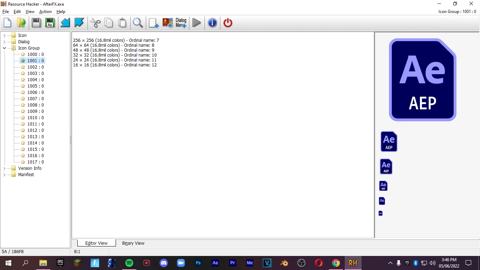
Task: Click the Version Info folder label
Action: [x=30, y=168]
